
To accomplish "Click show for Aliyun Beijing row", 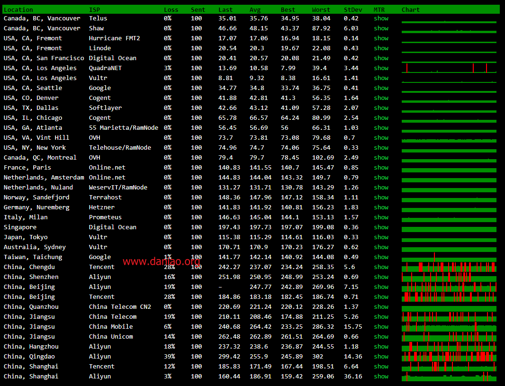I will [381, 287].
